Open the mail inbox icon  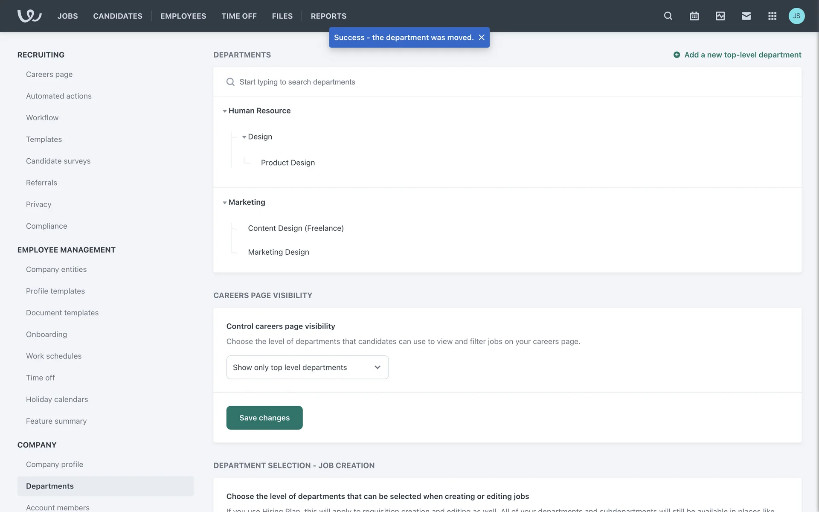tap(746, 16)
